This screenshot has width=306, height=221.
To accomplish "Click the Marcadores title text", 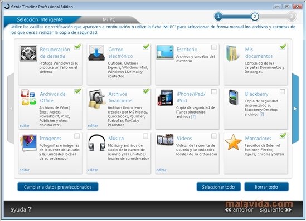I will [258, 139].
